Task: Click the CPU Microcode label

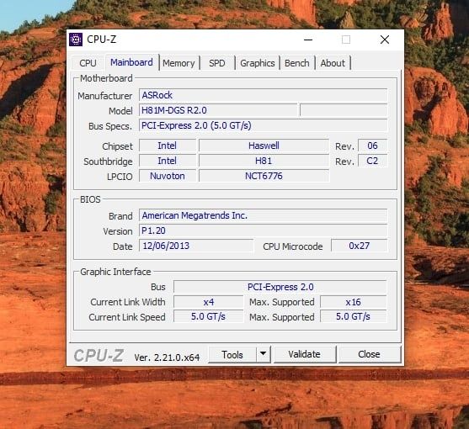Action: tap(293, 246)
